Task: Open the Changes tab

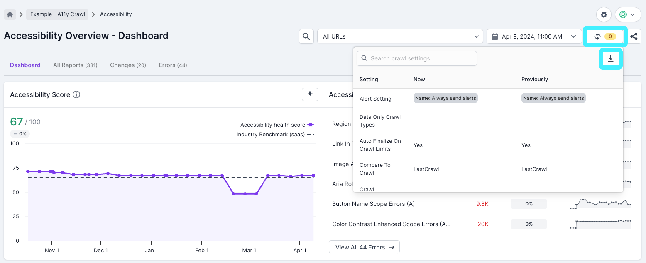Action: pyautogui.click(x=128, y=65)
